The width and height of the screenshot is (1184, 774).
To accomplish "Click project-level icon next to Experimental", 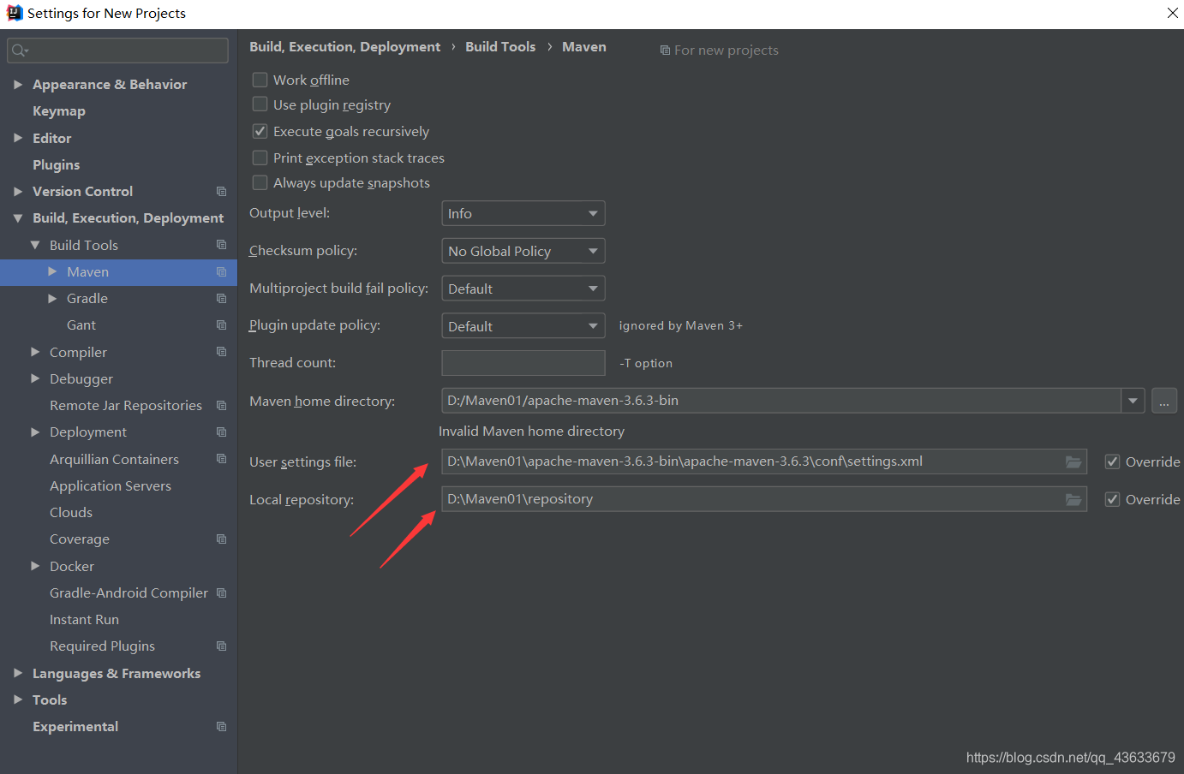I will [221, 726].
